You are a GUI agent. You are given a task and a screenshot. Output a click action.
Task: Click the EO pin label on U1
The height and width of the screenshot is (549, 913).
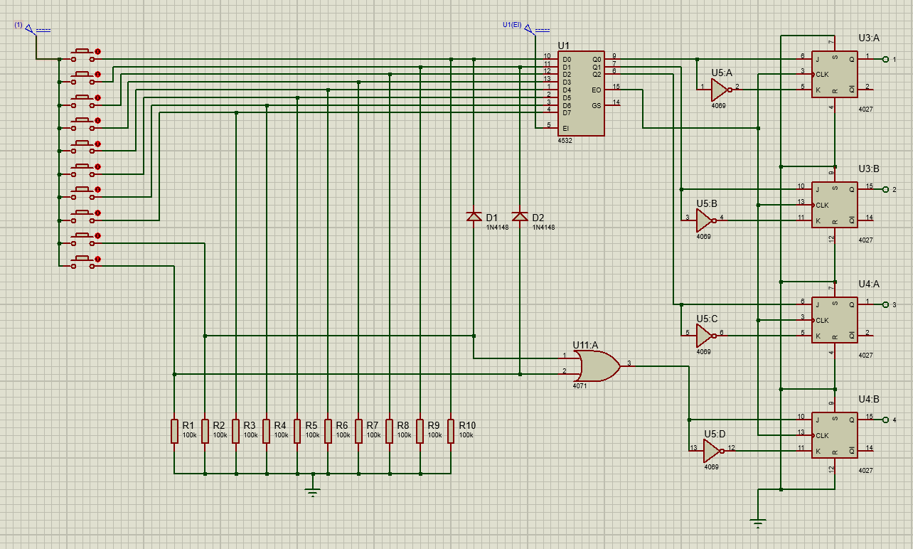coord(596,90)
